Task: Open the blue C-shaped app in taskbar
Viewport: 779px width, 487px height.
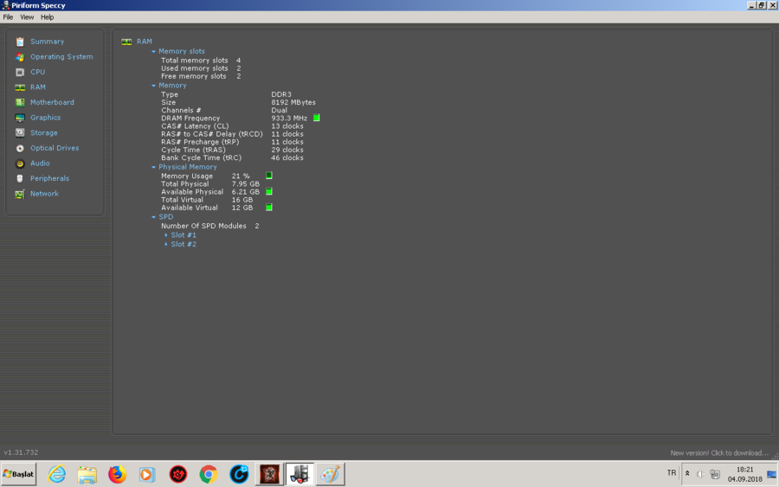Action: click(239, 474)
